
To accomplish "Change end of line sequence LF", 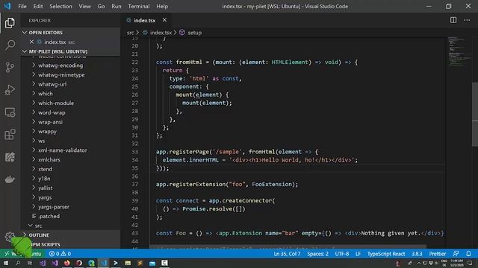I will (x=358, y=254).
